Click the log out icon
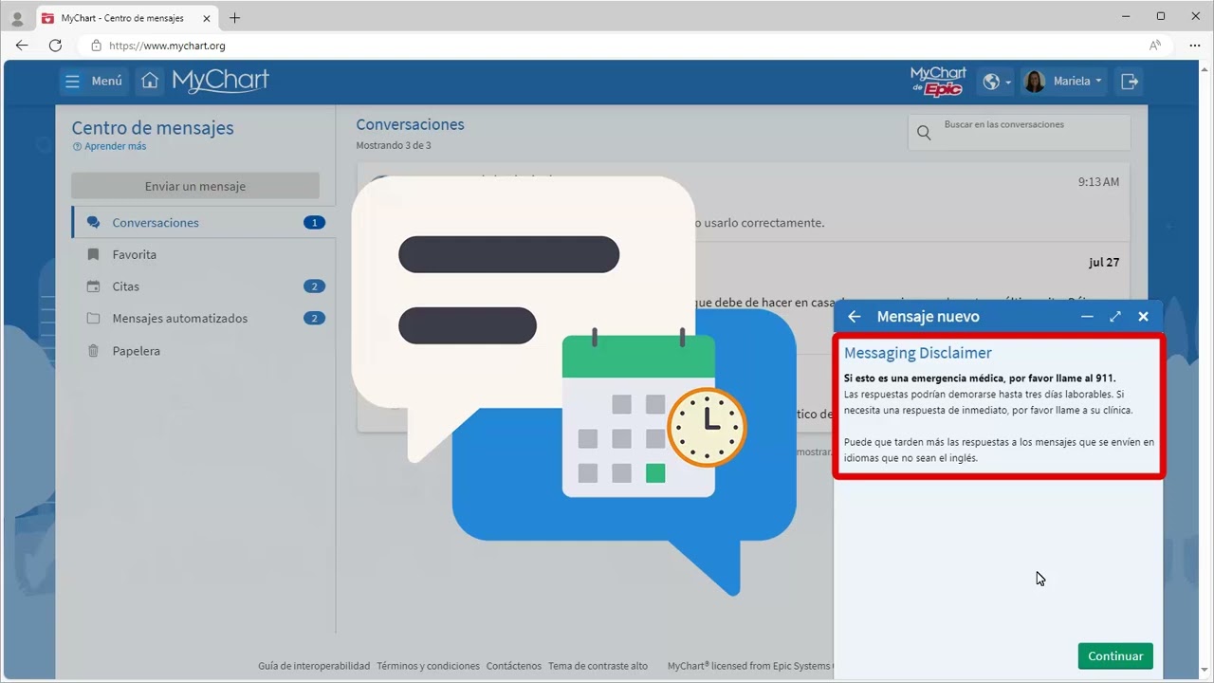This screenshot has width=1214, height=683. pos(1130,82)
